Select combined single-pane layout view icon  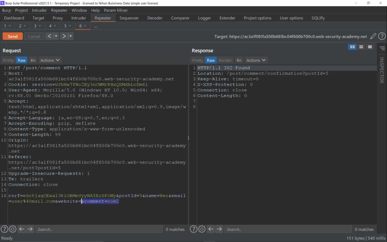point(370,47)
